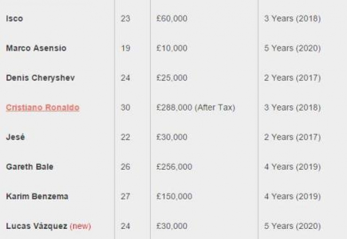Select the Gareth Bale row name
Viewport: 347px width, 239px height.
point(30,167)
